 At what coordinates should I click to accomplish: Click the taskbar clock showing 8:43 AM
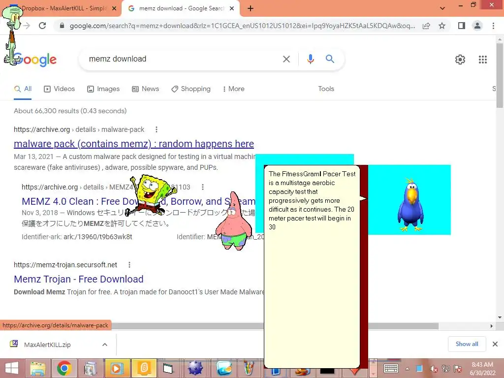coord(482,369)
